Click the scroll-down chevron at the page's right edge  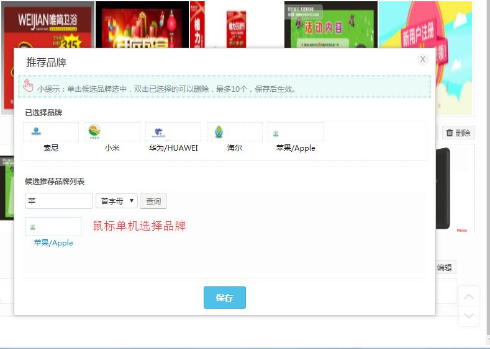tap(469, 316)
